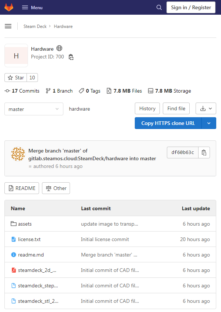View the 17 Commits link
This screenshot has height=312, width=221.
(22, 91)
